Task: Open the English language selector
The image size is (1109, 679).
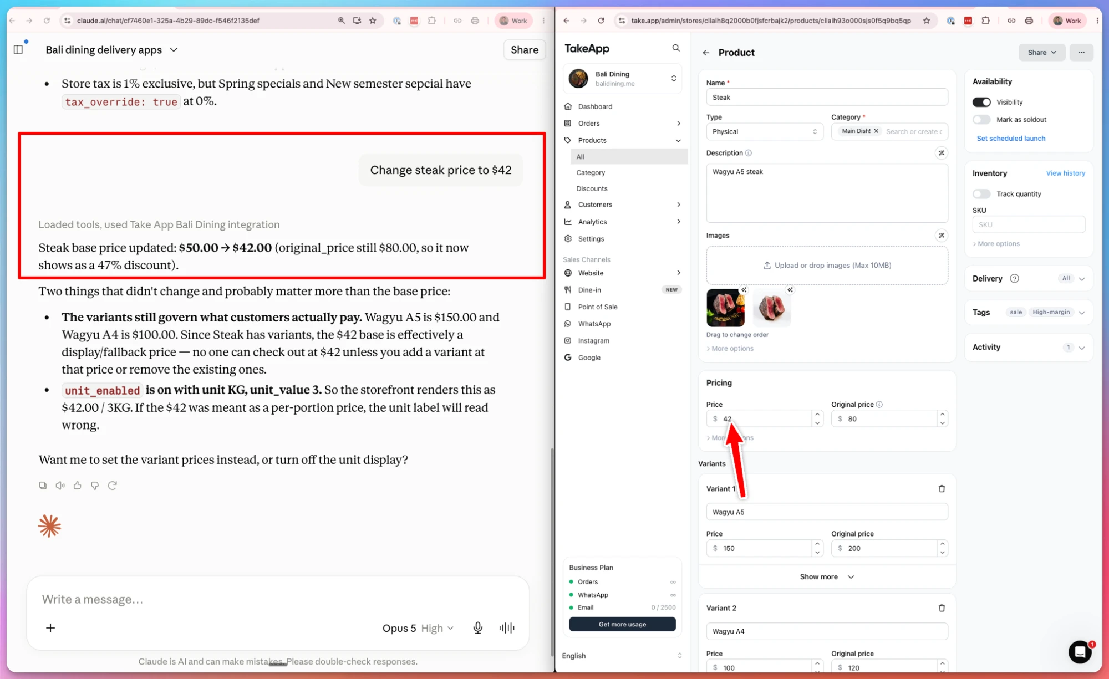Action: click(622, 656)
